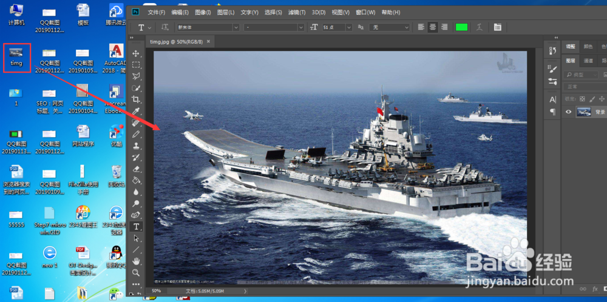Click the 50% zoom level field
The width and height of the screenshot is (607, 302).
click(157, 291)
